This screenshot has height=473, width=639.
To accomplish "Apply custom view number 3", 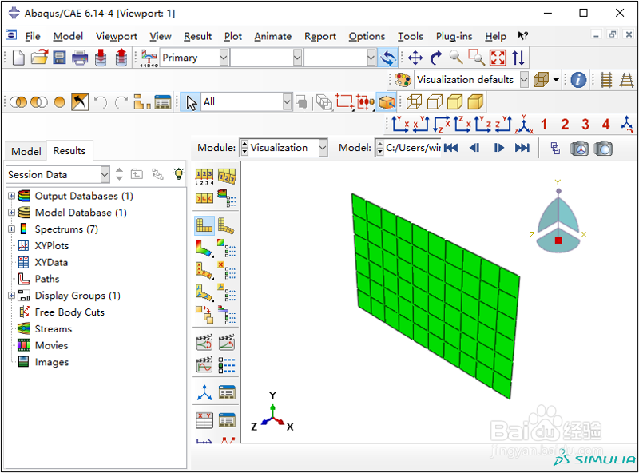I will click(585, 124).
